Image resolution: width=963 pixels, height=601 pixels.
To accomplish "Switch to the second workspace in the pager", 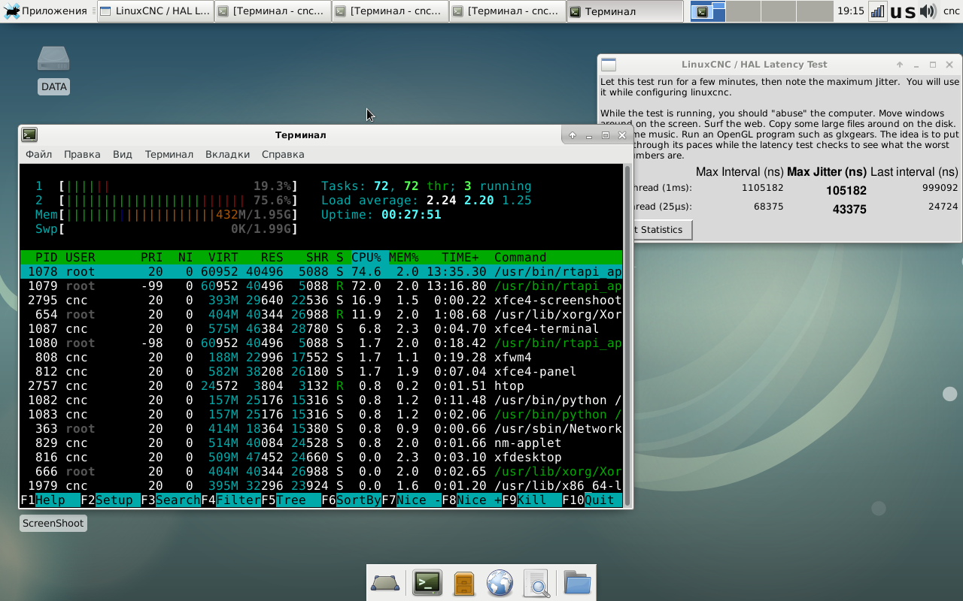I will pyautogui.click(x=743, y=11).
